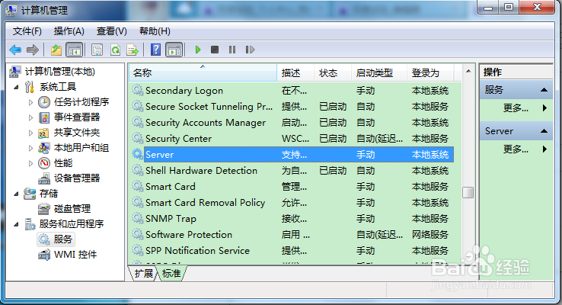Open Help with the question mark icon
This screenshot has width=562, height=305.
(155, 50)
